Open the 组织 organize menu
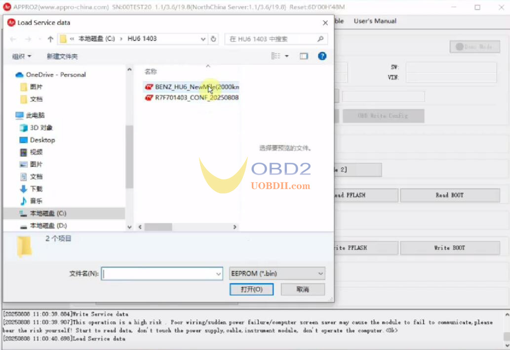Screen dimensions: 510x350 click(21, 56)
